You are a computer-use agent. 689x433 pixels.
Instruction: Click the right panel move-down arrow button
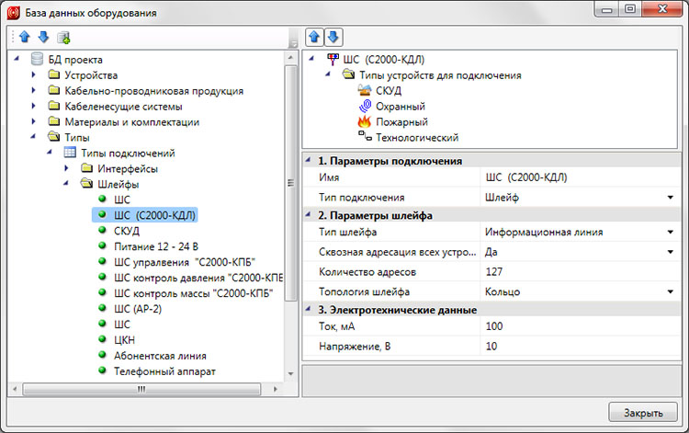point(333,37)
